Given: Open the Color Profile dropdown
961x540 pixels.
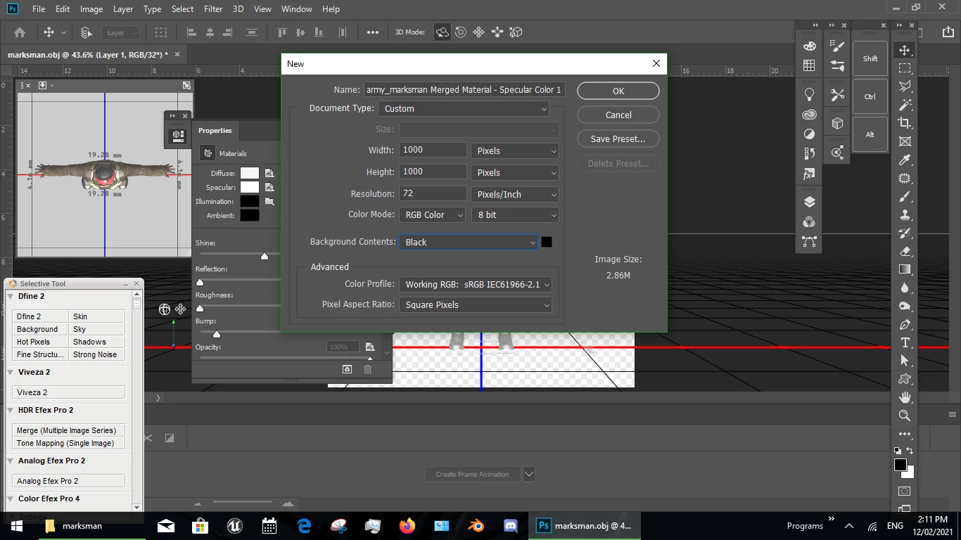Looking at the screenshot, I should click(475, 285).
